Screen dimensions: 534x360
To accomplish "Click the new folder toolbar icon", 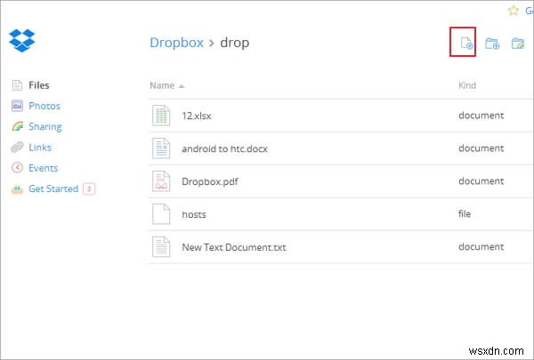I will [x=492, y=43].
